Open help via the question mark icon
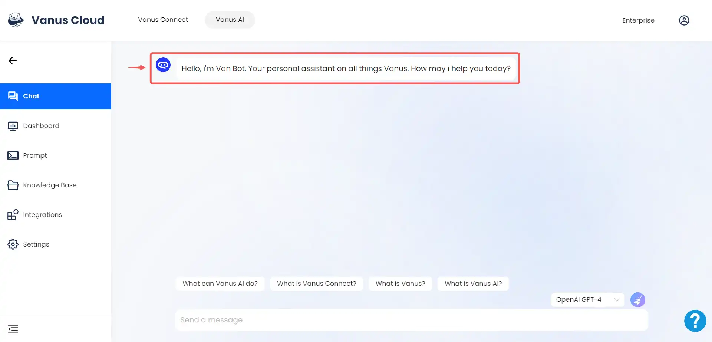This screenshot has height=342, width=712. (695, 321)
